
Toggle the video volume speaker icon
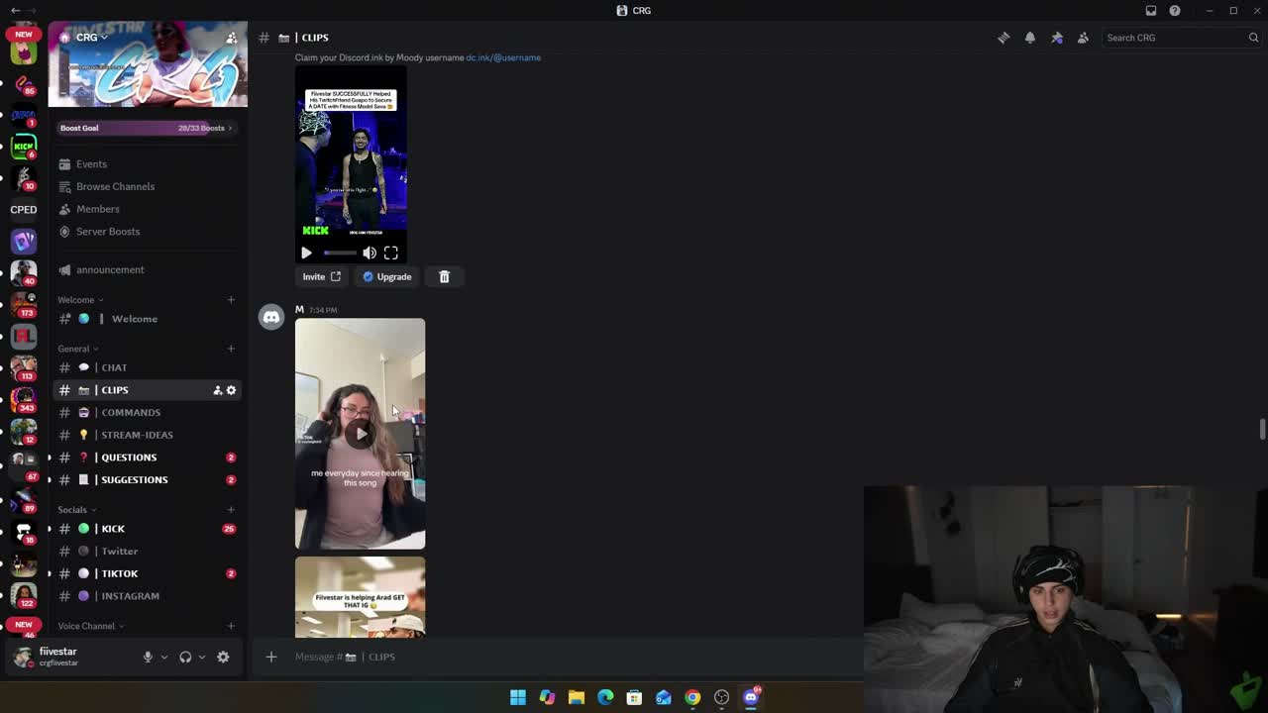pos(370,253)
